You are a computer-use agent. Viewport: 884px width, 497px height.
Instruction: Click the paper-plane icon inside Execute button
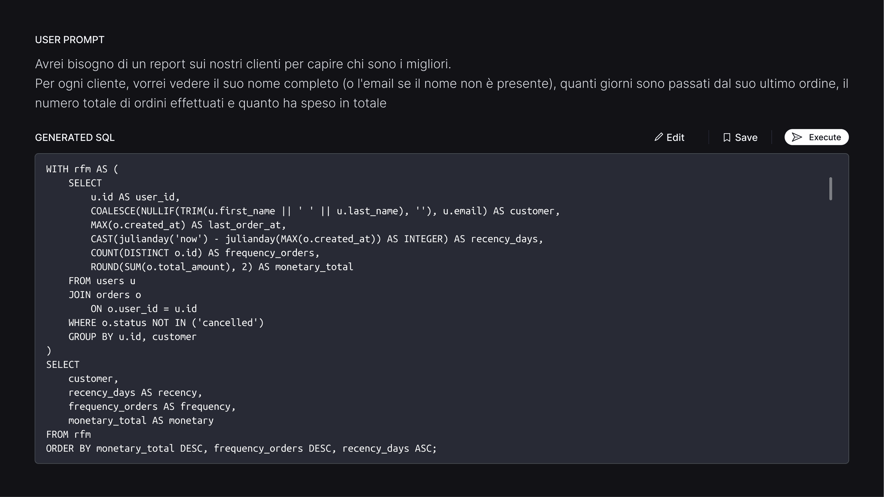(797, 137)
